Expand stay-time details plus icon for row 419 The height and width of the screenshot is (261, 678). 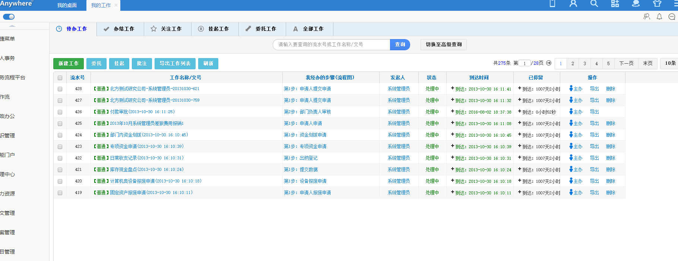click(x=520, y=192)
